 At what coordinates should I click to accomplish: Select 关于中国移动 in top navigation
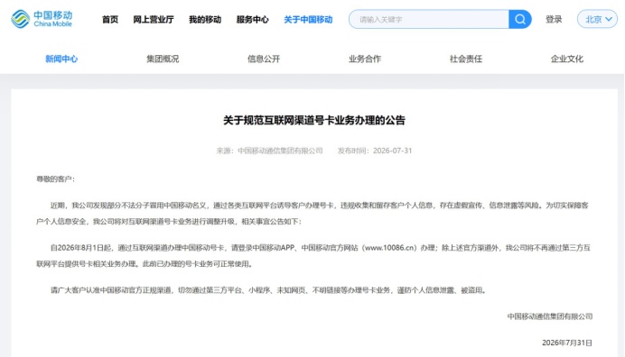(308, 20)
